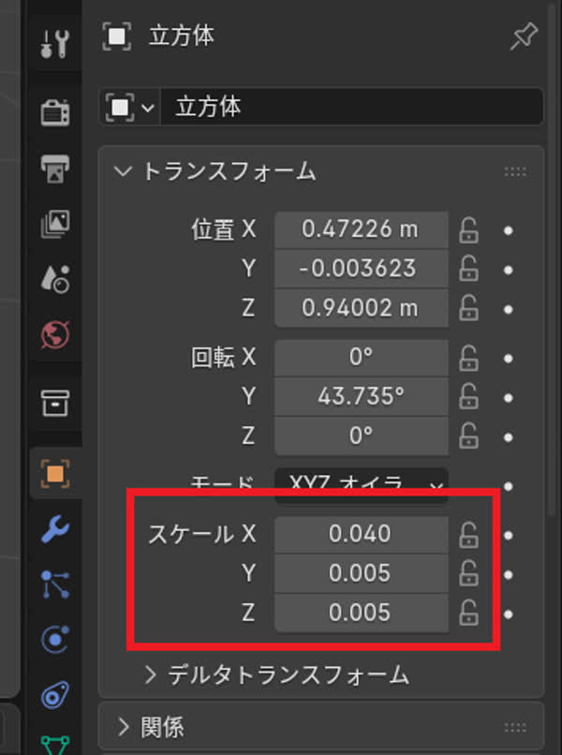Screen dimensions: 562x755
Task: Click the スケール Y field 0.005
Action: click(x=362, y=573)
